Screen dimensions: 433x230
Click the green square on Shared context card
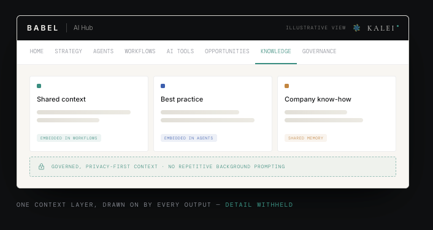[x=39, y=86]
